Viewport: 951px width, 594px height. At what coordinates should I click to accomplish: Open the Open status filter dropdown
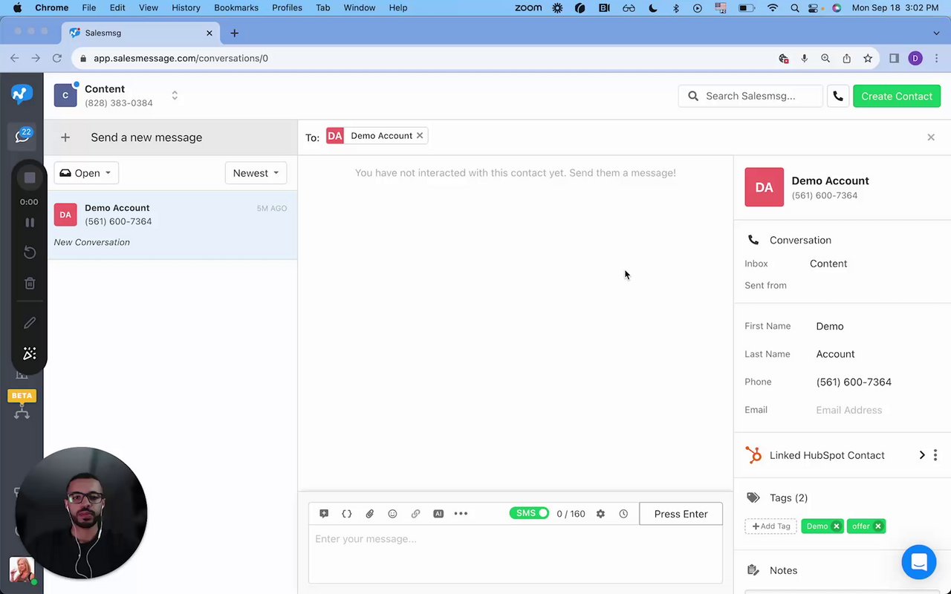[86, 173]
